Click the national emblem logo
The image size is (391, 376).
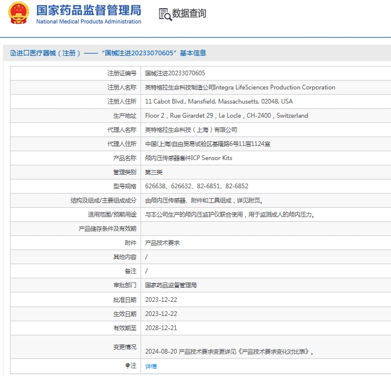[x=18, y=13]
